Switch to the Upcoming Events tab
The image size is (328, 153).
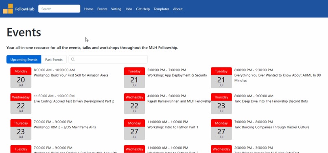coord(24,59)
